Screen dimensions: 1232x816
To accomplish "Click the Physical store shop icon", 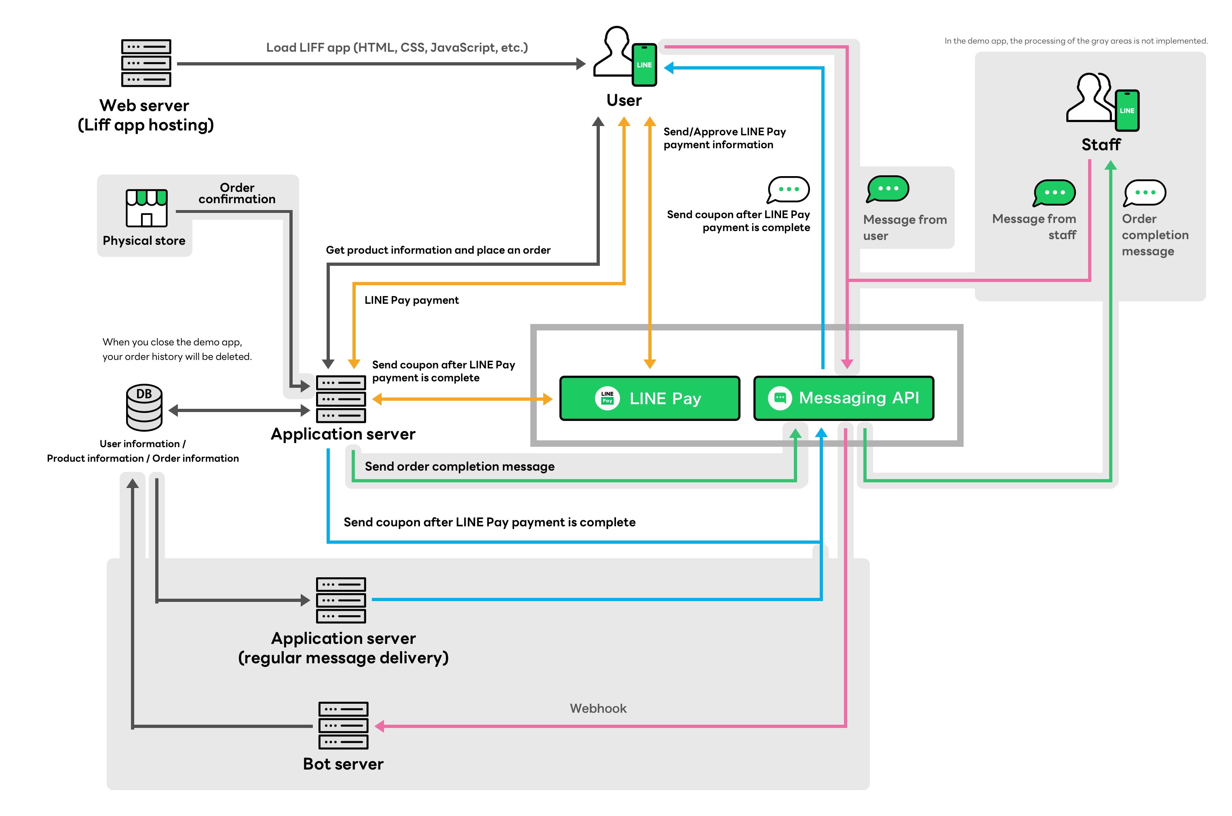I will point(146,208).
